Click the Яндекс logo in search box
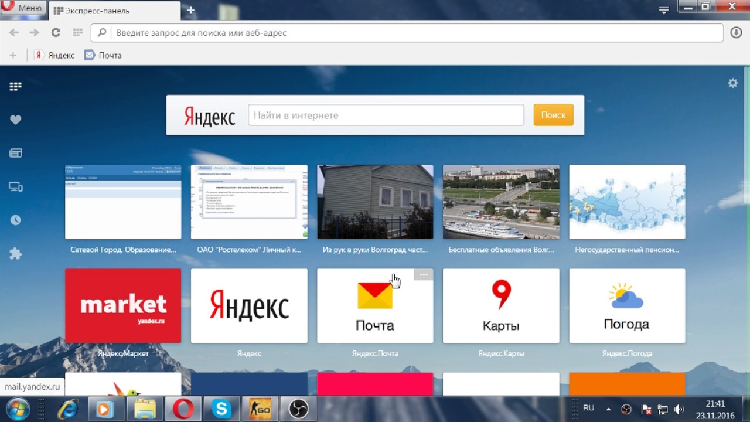The image size is (750, 422). coord(209,116)
